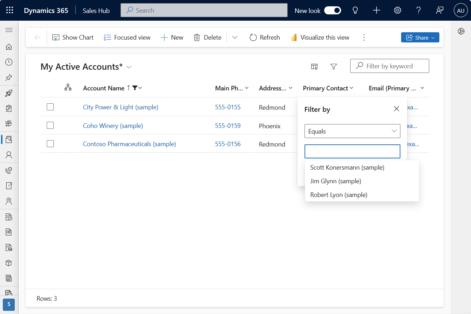Choose Scott Konersmann (sample) suggestion
Viewport: 471px width, 314px height.
click(x=362, y=168)
